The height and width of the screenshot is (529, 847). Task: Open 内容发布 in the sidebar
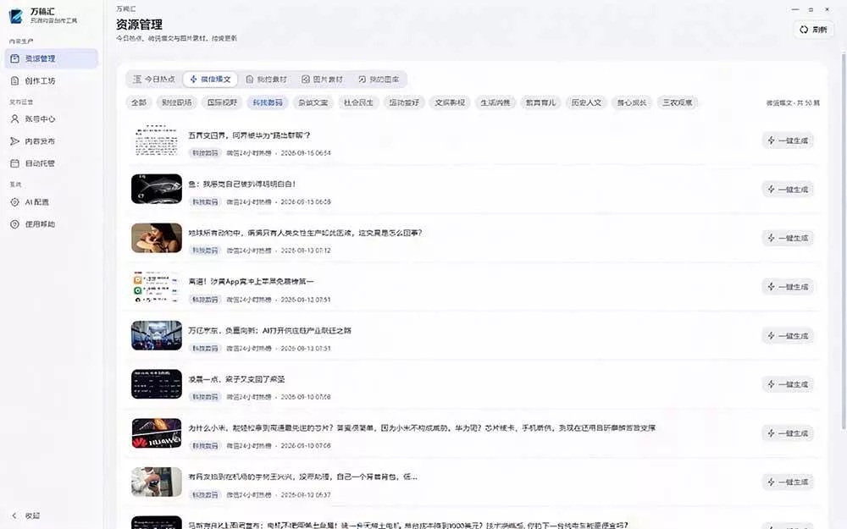pyautogui.click(x=52, y=141)
